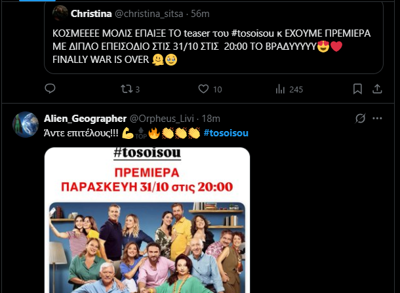This screenshot has width=400, height=293.
Task: Visit the @christina_sitsa handle
Action: (x=149, y=14)
